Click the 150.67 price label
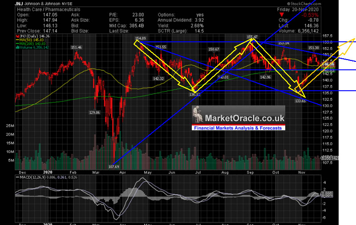The image size is (356, 225). click(x=214, y=49)
